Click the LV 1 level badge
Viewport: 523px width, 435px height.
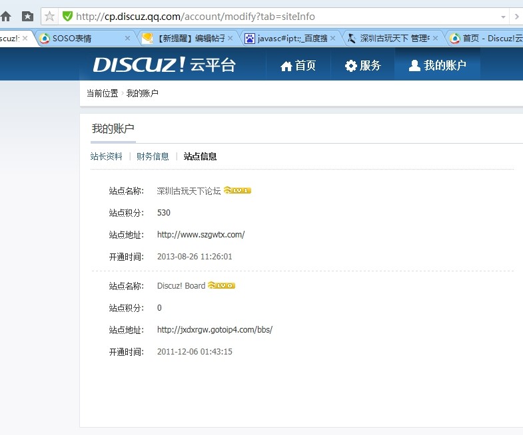[x=237, y=190]
